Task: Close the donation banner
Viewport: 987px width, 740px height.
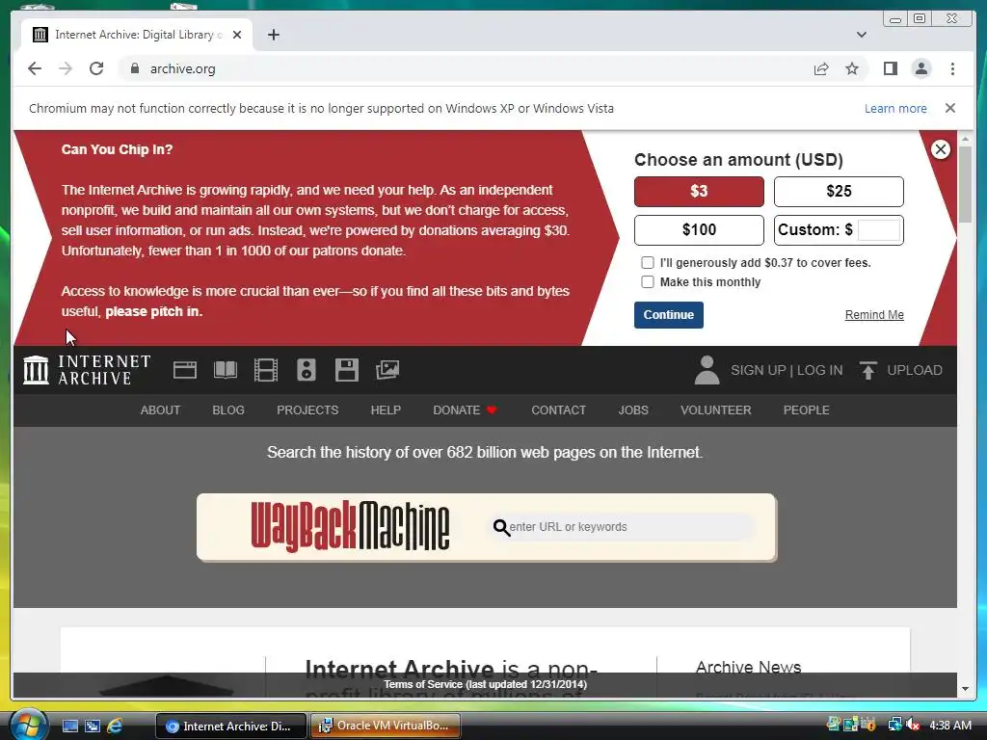Action: 941,149
